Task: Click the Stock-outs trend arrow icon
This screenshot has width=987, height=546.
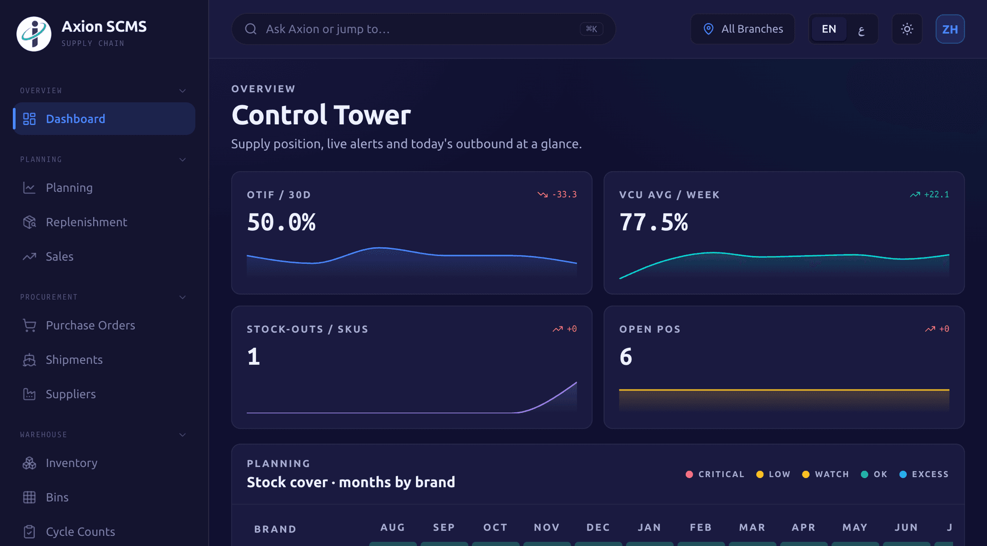Action: tap(558, 329)
